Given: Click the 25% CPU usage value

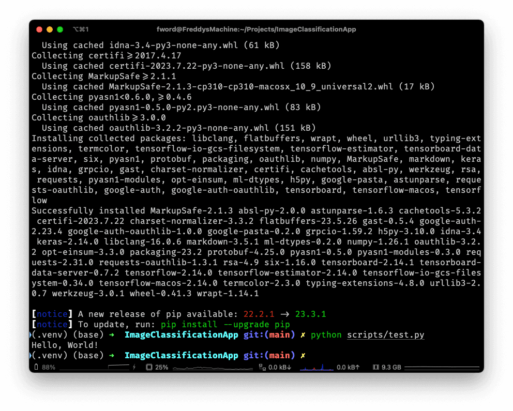Looking at the screenshot, I should [162, 367].
